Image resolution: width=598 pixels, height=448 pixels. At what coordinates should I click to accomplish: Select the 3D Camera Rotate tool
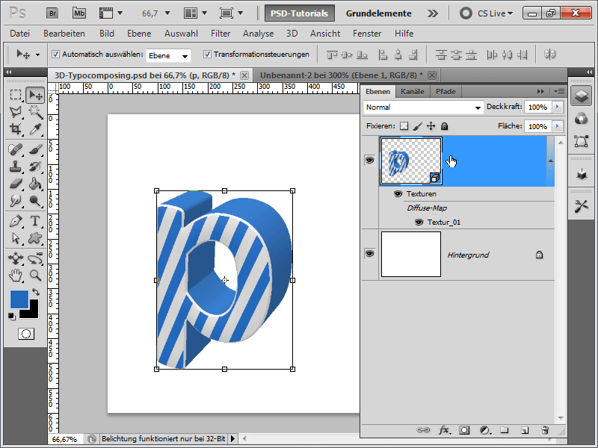tap(35, 258)
